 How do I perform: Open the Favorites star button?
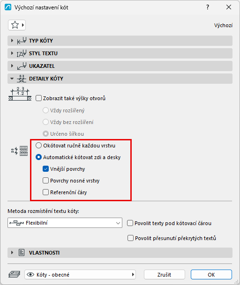click(x=17, y=25)
